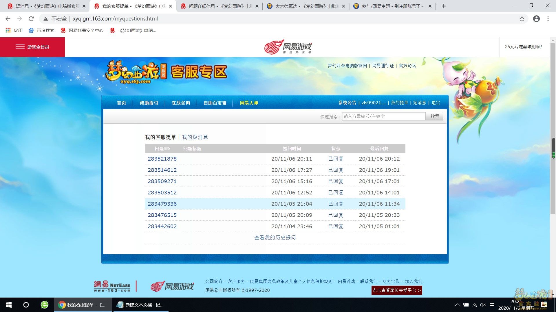Click the bookmark star icon in address bar
This screenshot has width=556, height=312.
pos(522,19)
